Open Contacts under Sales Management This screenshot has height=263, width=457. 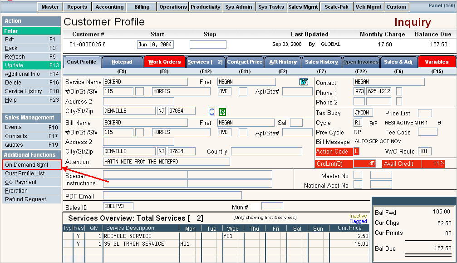(31, 136)
